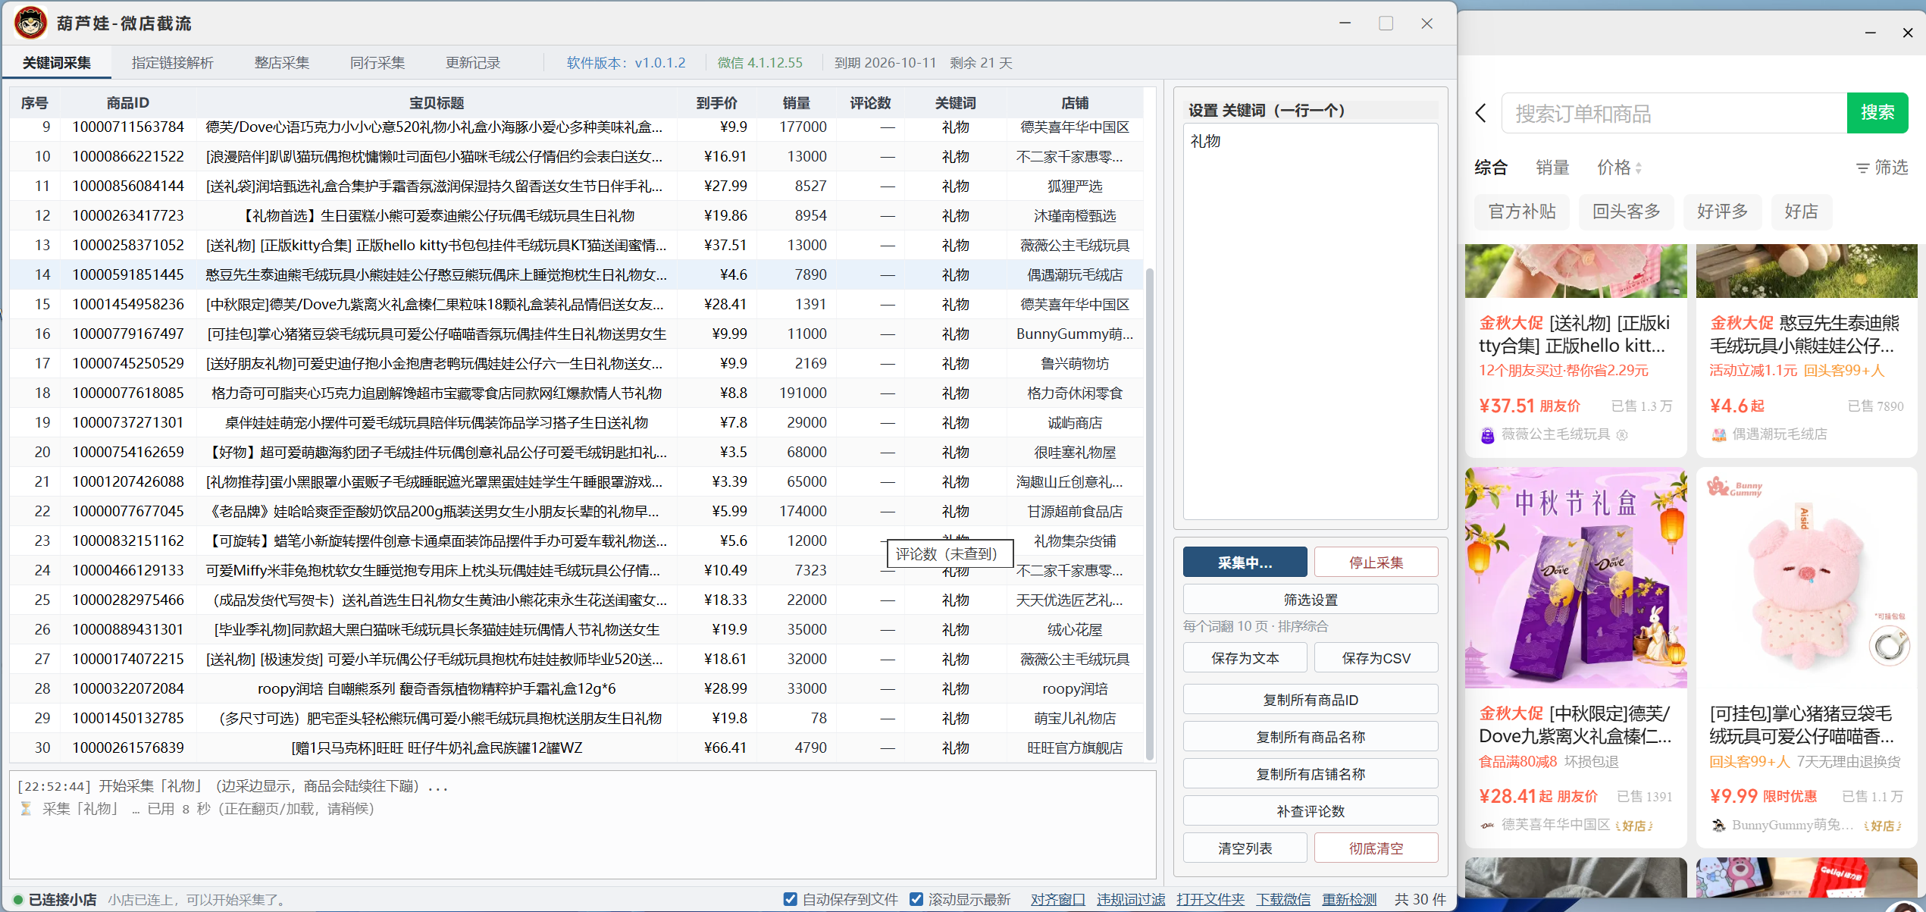Click the product table vertical scrollbar
The image size is (1926, 912).
1149,513
